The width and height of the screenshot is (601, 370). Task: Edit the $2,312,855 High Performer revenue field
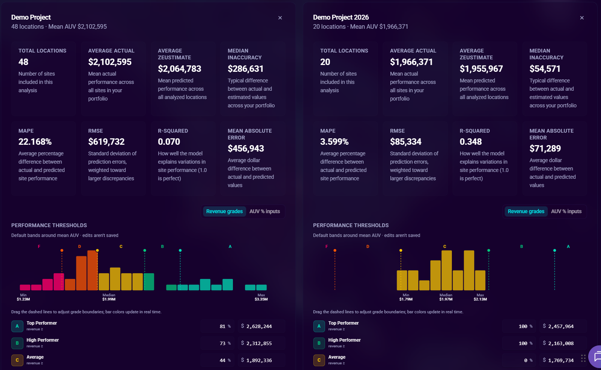261,343
